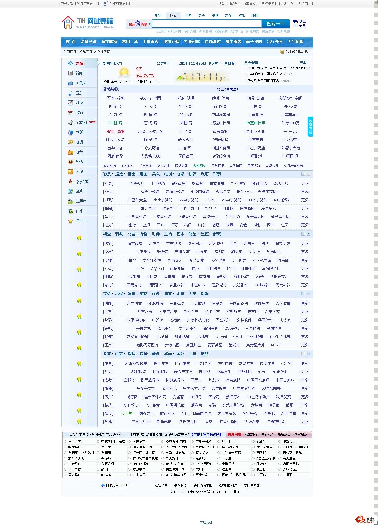
Task: Select the radio circle beside 收藏导航
Action: [x=65, y=447]
